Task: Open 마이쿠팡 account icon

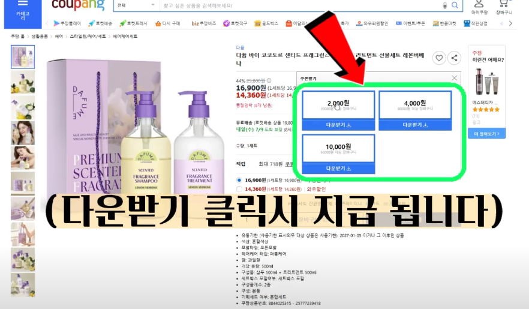Action: point(479,7)
